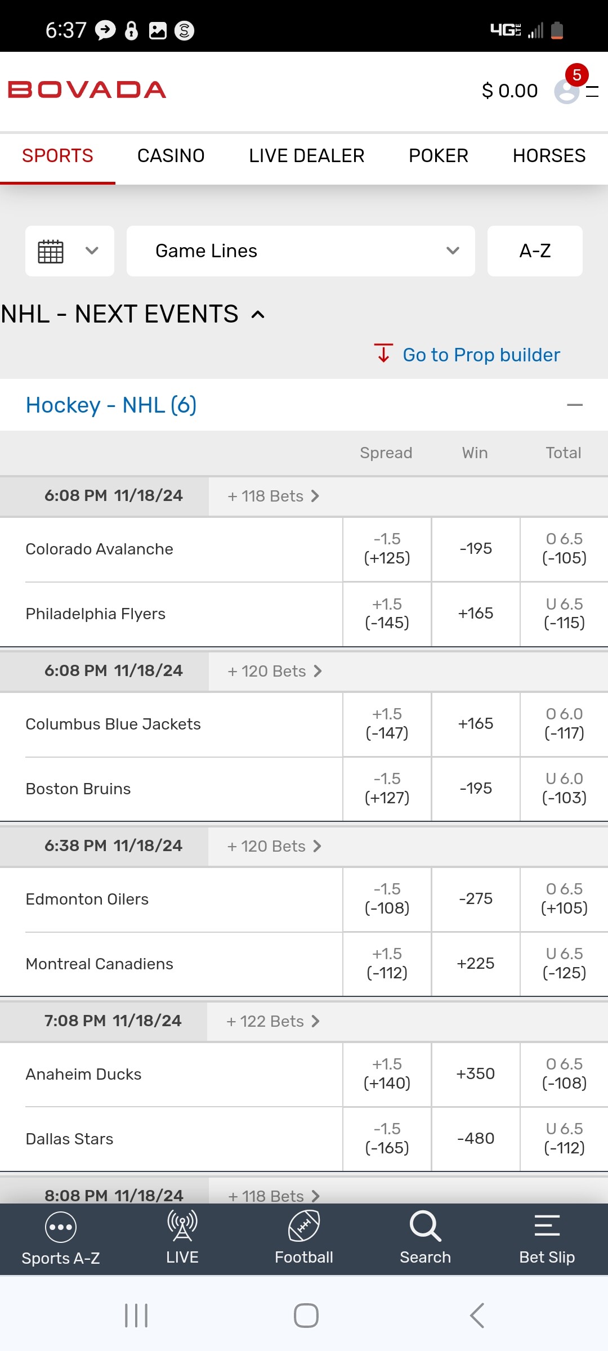Select Edmonton Oilers over 6.5 total
This screenshot has height=1351, width=608.
pyautogui.click(x=564, y=899)
